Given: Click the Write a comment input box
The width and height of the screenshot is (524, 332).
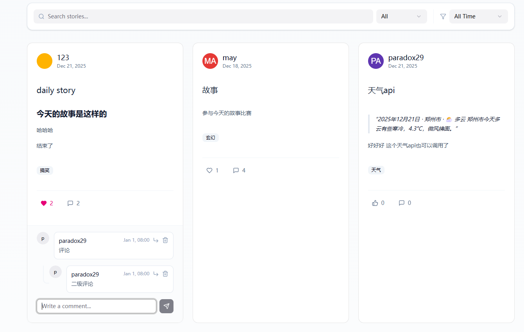Looking at the screenshot, I should coord(97,306).
